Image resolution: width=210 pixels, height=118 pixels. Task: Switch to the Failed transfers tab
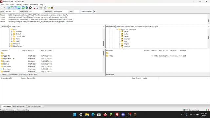(x=19, y=106)
